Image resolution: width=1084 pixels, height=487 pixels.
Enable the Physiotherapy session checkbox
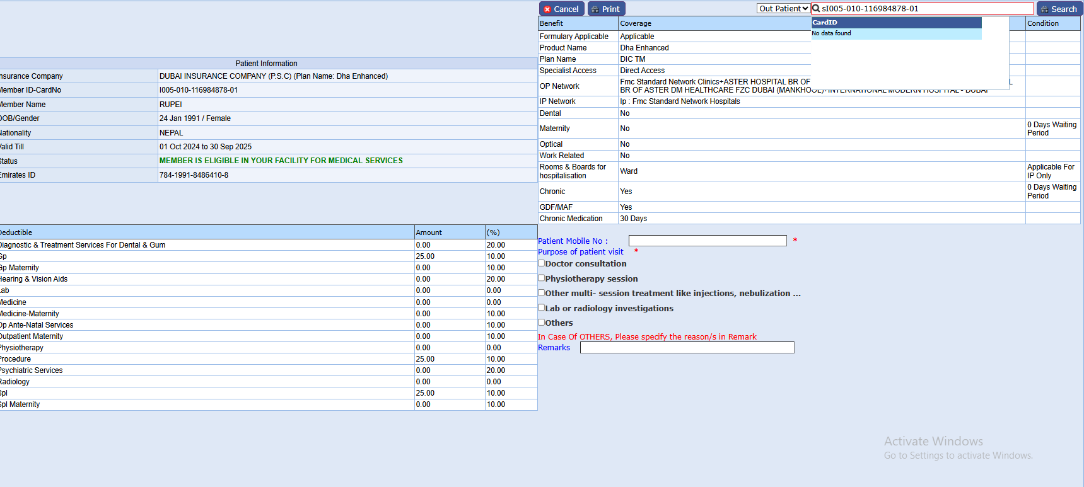[541, 278]
